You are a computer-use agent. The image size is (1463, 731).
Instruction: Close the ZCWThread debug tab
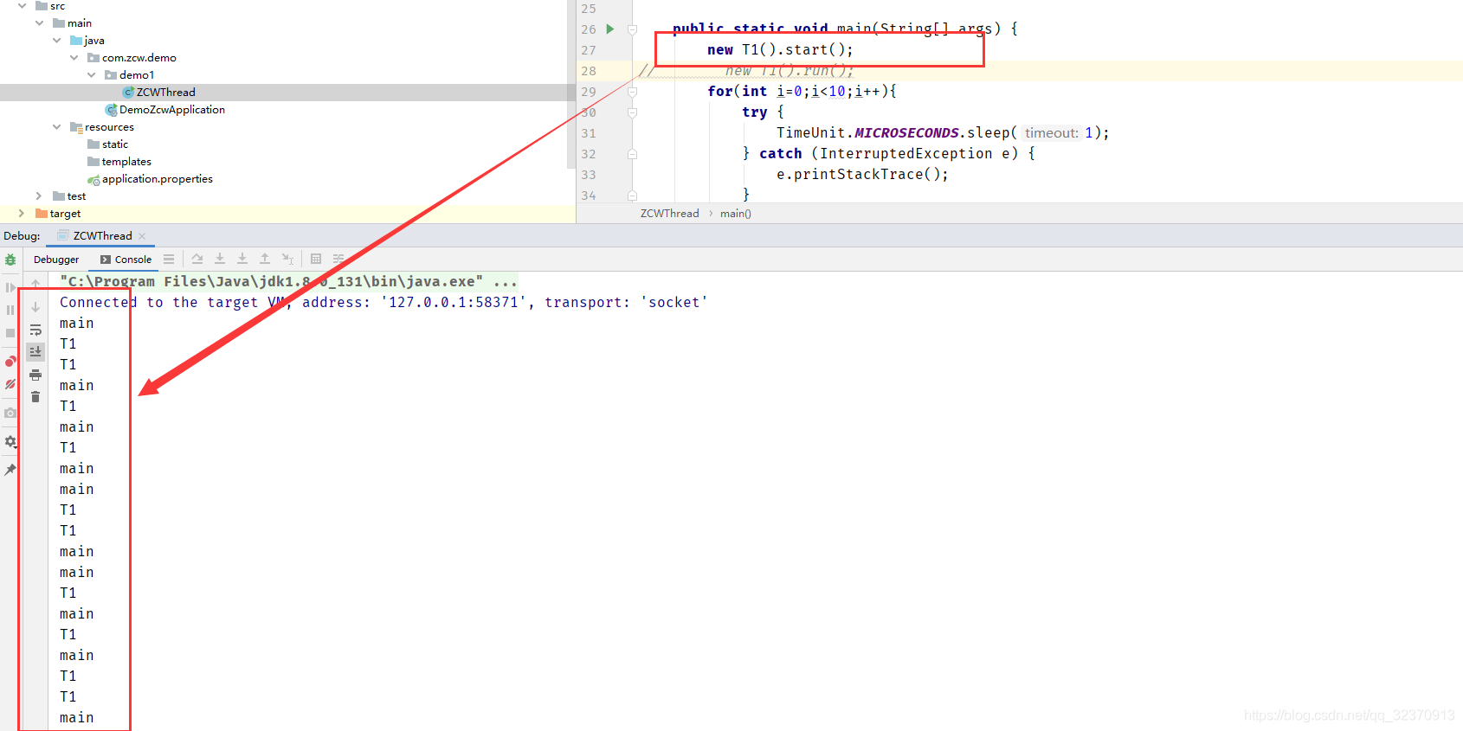pyautogui.click(x=142, y=236)
